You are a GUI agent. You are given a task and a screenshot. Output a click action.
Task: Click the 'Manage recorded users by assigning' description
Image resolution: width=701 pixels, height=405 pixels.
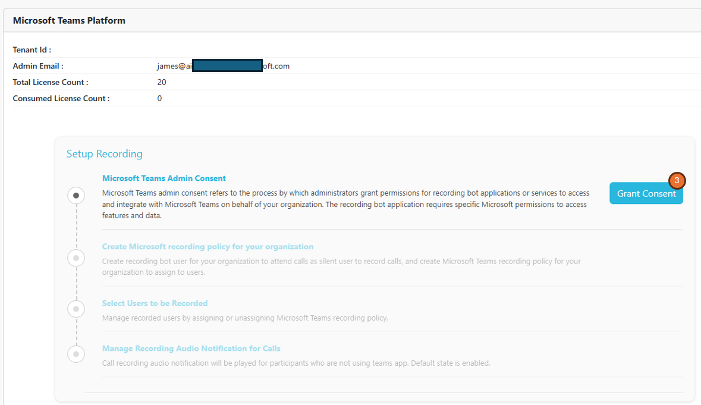tap(245, 318)
